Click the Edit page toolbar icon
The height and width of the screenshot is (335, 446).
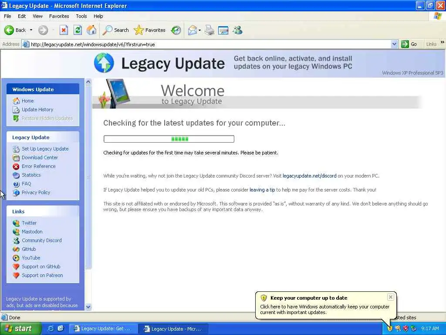click(223, 30)
